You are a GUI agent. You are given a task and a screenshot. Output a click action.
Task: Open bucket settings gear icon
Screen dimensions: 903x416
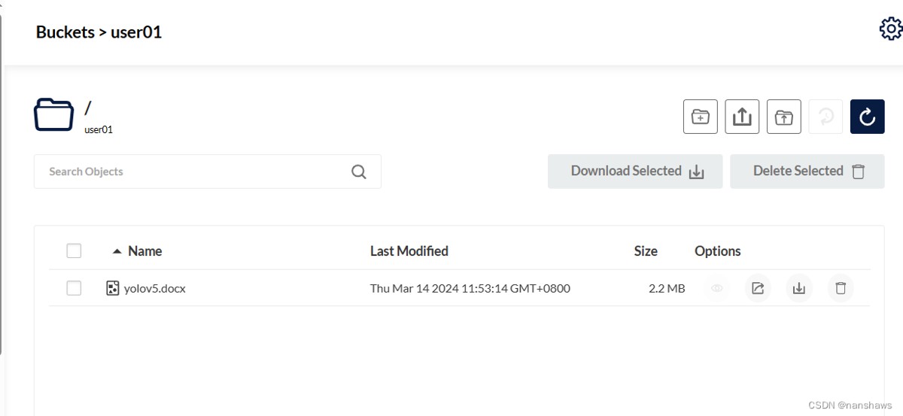[x=891, y=29]
